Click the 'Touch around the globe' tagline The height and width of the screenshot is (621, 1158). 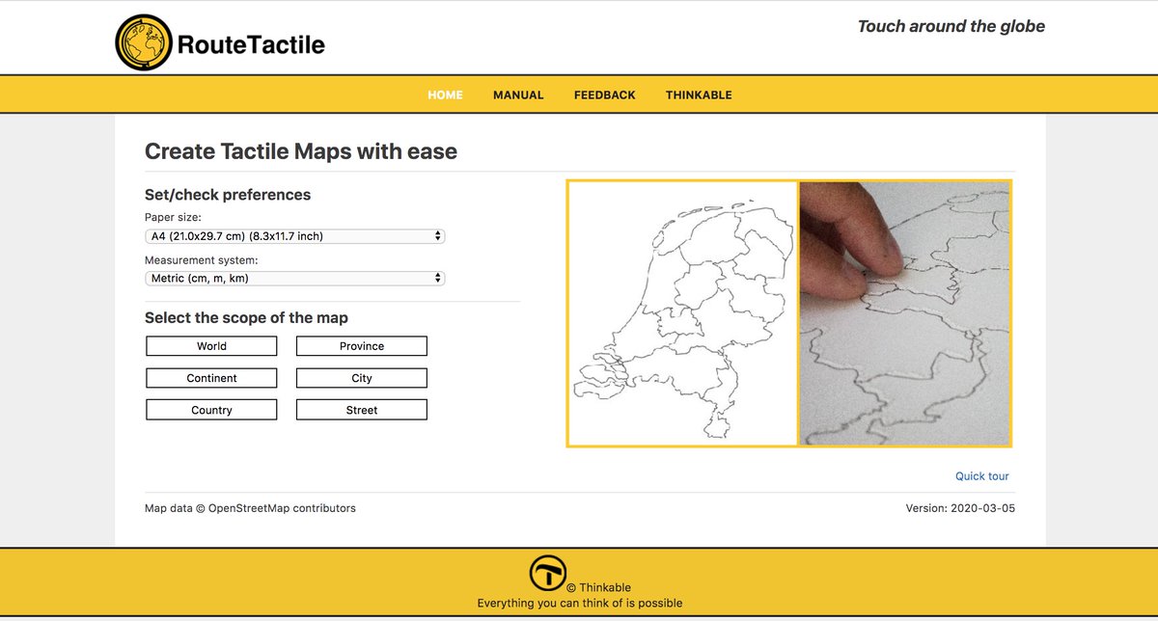[951, 27]
